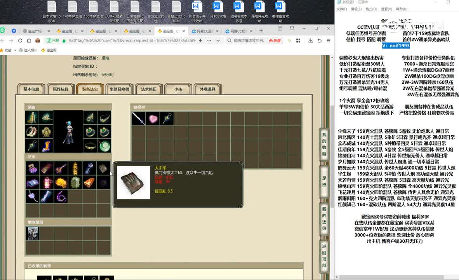Screen dimensions: 459x280
Task: Open Notepad 帮助(H) menu
Action: point(402,9)
